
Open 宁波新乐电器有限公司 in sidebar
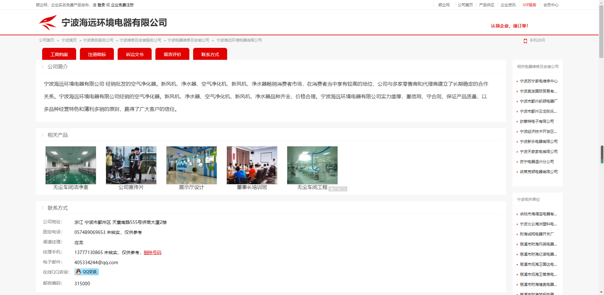point(539,142)
